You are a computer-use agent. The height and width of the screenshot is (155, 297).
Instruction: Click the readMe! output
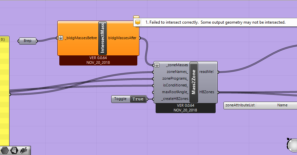[x=206, y=72]
